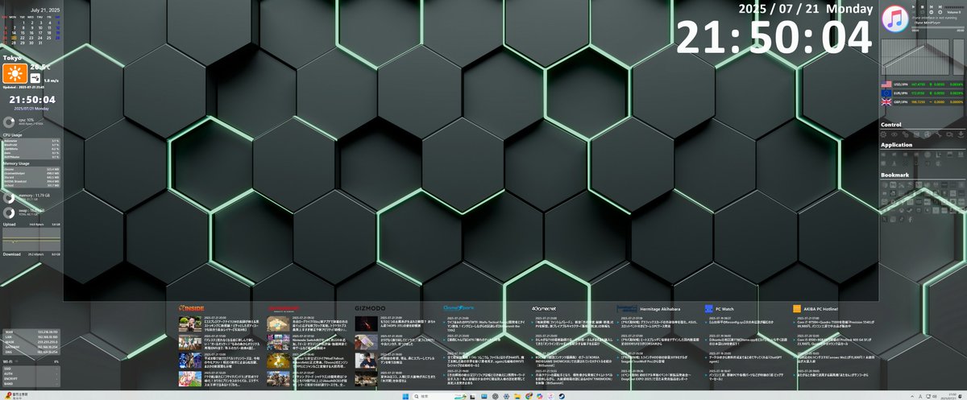The height and width of the screenshot is (400, 967).
Task: Open the gear icon under Control
Action: tap(883, 134)
